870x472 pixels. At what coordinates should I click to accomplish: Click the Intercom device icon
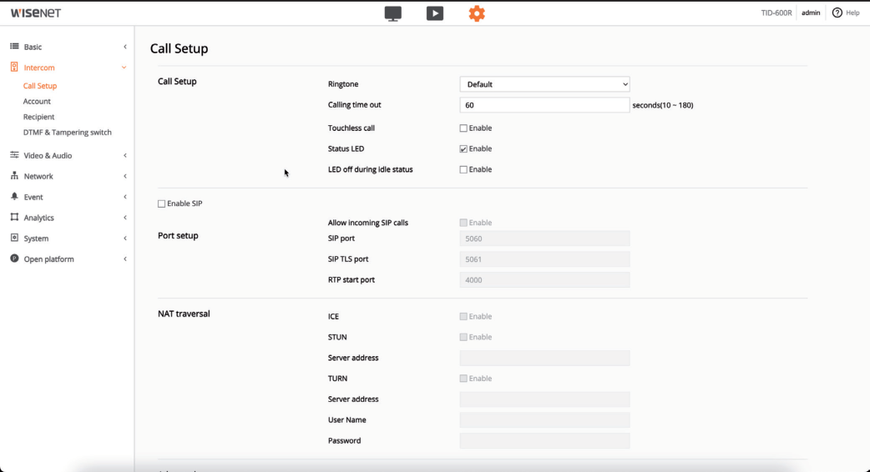coord(14,67)
